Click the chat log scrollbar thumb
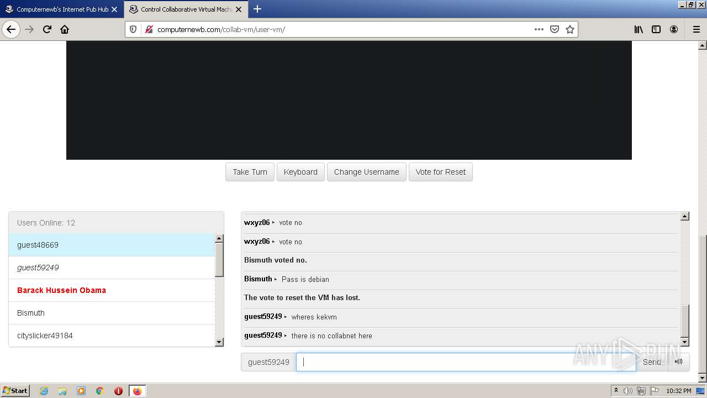This screenshot has width=707, height=398. click(x=685, y=321)
